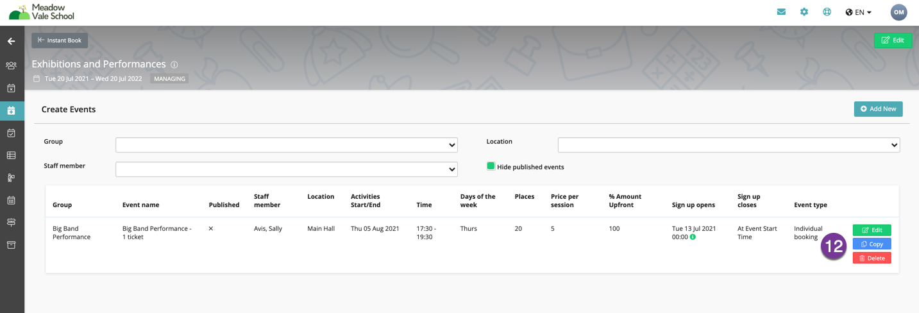Click the Add New button

878,109
